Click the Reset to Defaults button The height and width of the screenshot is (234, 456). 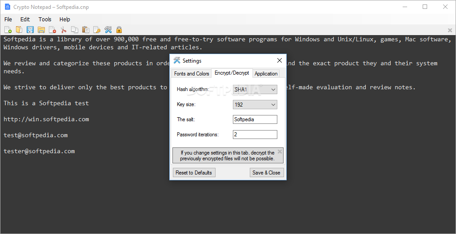(x=194, y=172)
